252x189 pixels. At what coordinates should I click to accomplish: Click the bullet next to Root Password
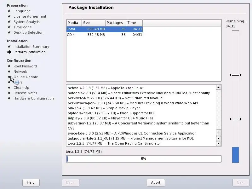tap(9, 66)
